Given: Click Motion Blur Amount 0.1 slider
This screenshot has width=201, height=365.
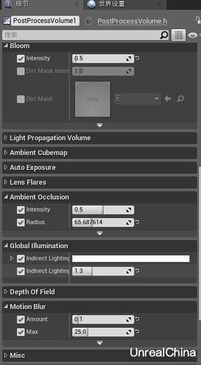Looking at the screenshot, I should click(103, 320).
